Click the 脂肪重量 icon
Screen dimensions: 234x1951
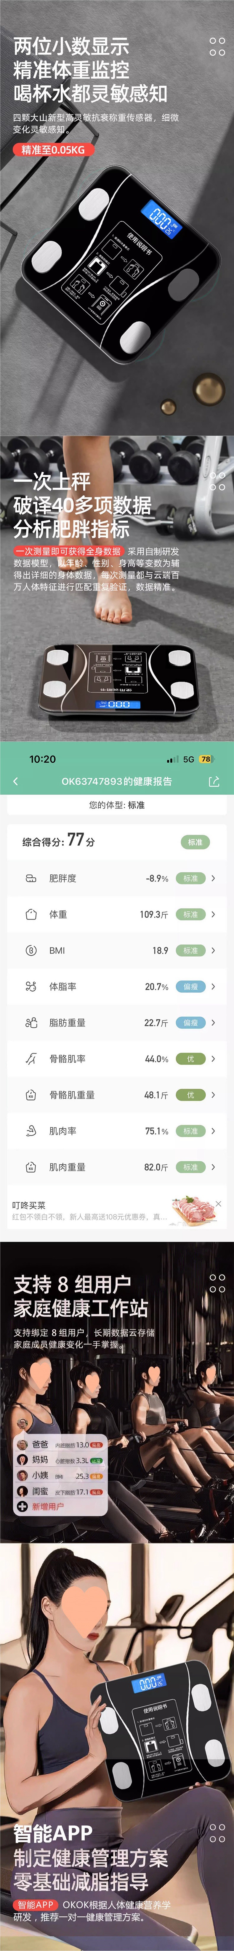coord(31,1022)
